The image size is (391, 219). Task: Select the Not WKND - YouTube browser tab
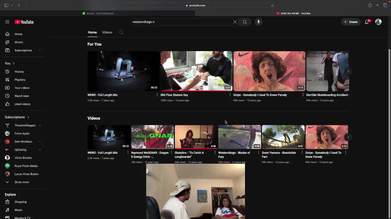(293, 13)
